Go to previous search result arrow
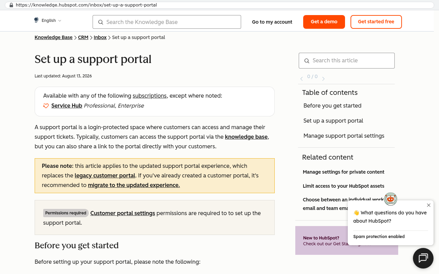 point(301,79)
